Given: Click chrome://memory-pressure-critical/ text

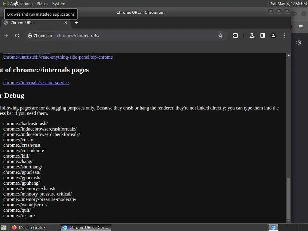Looking at the screenshot, I should pos(38,194).
